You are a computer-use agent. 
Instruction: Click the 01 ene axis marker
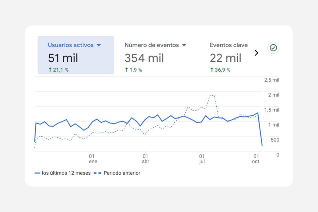[x=93, y=159]
